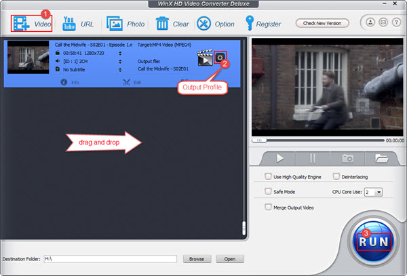The height and width of the screenshot is (276, 407).
Task: Enable Deinterlacing checkbox
Action: click(x=336, y=176)
